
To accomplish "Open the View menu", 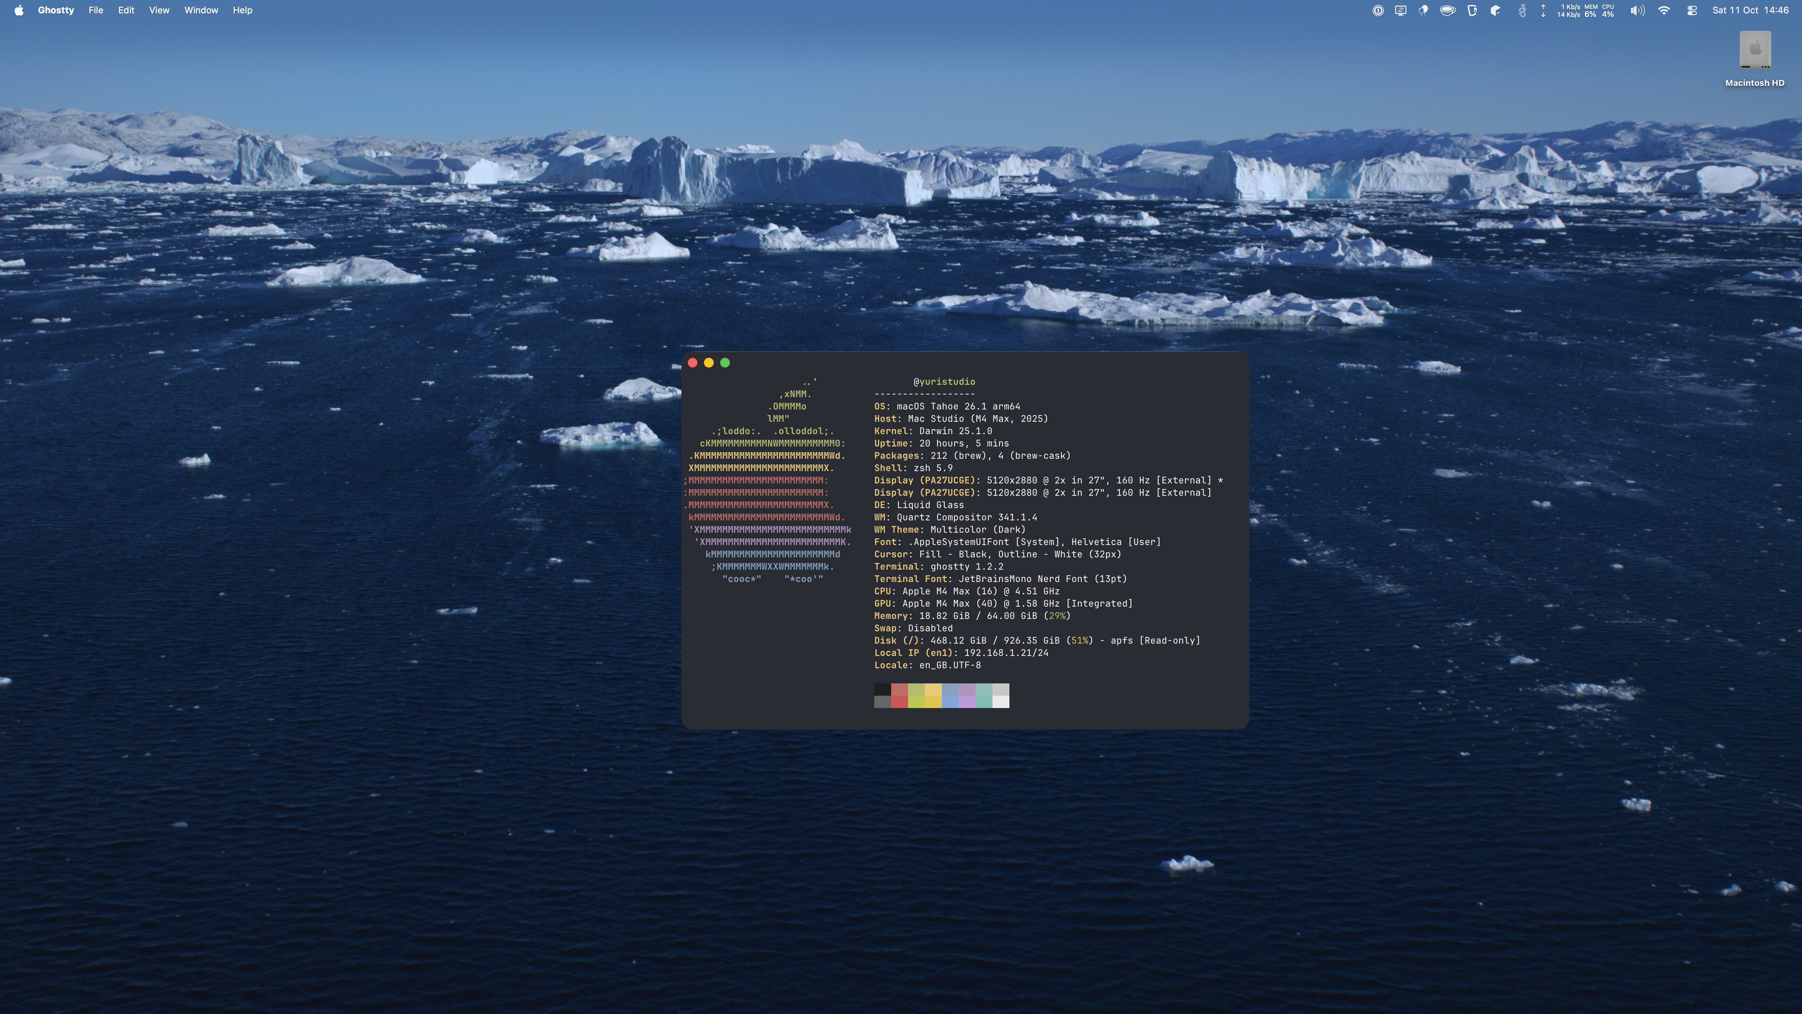I will coord(159,11).
